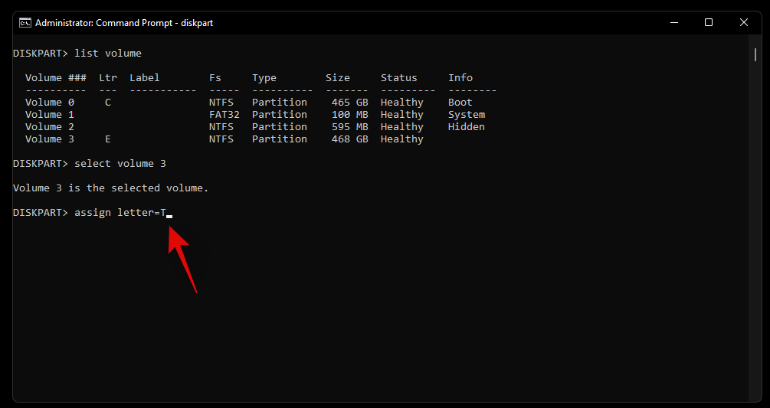The width and height of the screenshot is (770, 408).
Task: Click the 'Hidden' info for Volume 2
Action: [x=467, y=127]
